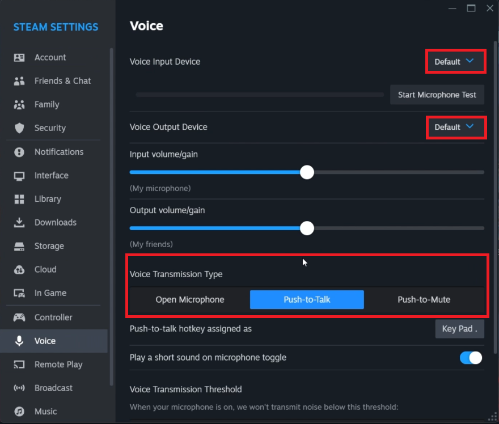This screenshot has height=424, width=499.
Task: Click the Library grid icon
Action: pyautogui.click(x=19, y=199)
